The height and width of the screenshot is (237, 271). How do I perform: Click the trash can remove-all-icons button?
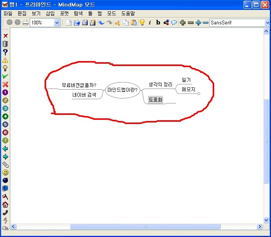(5, 44)
